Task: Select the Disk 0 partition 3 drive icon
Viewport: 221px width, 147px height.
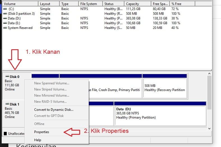Action: pyautogui.click(x=5, y=14)
